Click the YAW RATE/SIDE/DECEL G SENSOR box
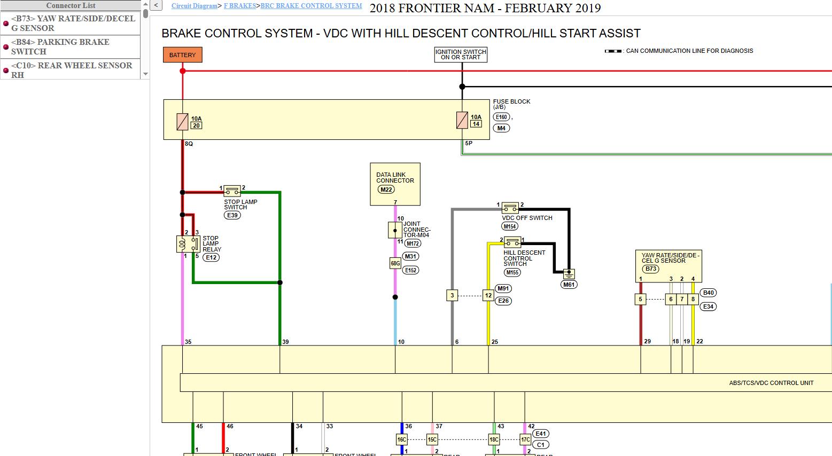832x456 pixels. (x=668, y=266)
